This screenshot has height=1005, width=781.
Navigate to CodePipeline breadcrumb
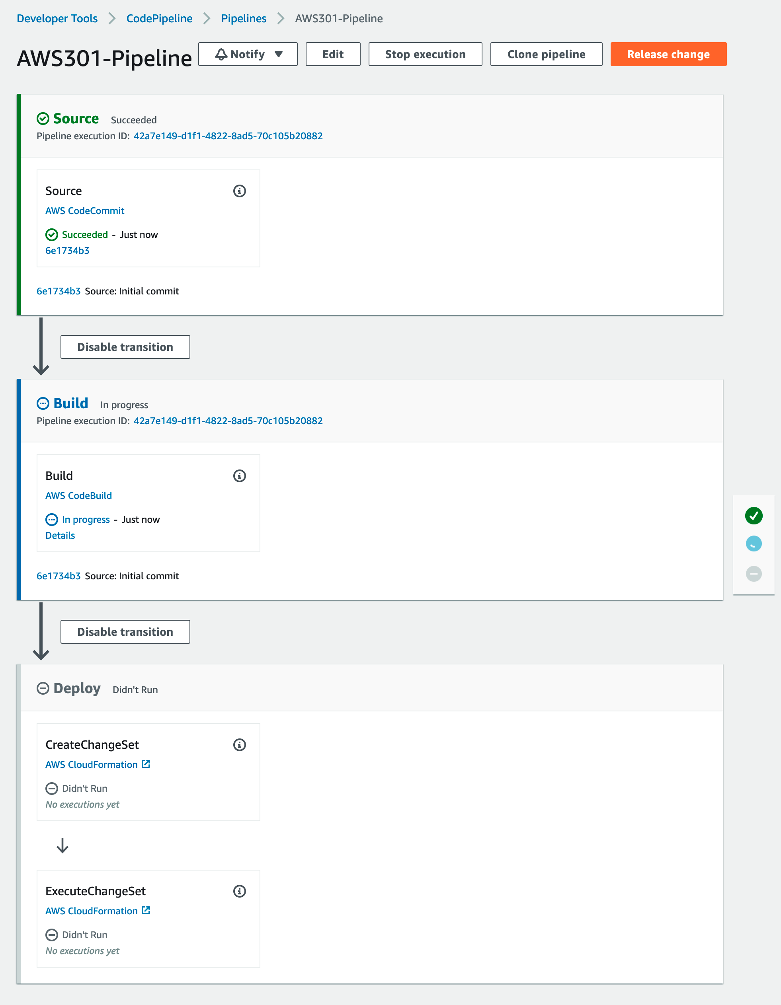click(x=159, y=18)
